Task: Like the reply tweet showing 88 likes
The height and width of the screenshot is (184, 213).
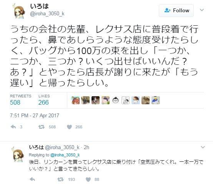Action: pyautogui.click(x=88, y=179)
